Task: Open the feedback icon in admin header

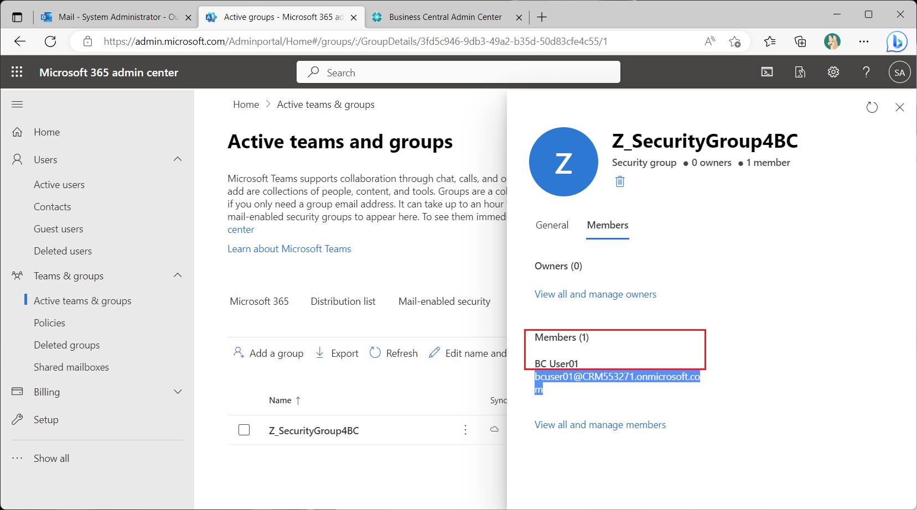Action: click(800, 72)
